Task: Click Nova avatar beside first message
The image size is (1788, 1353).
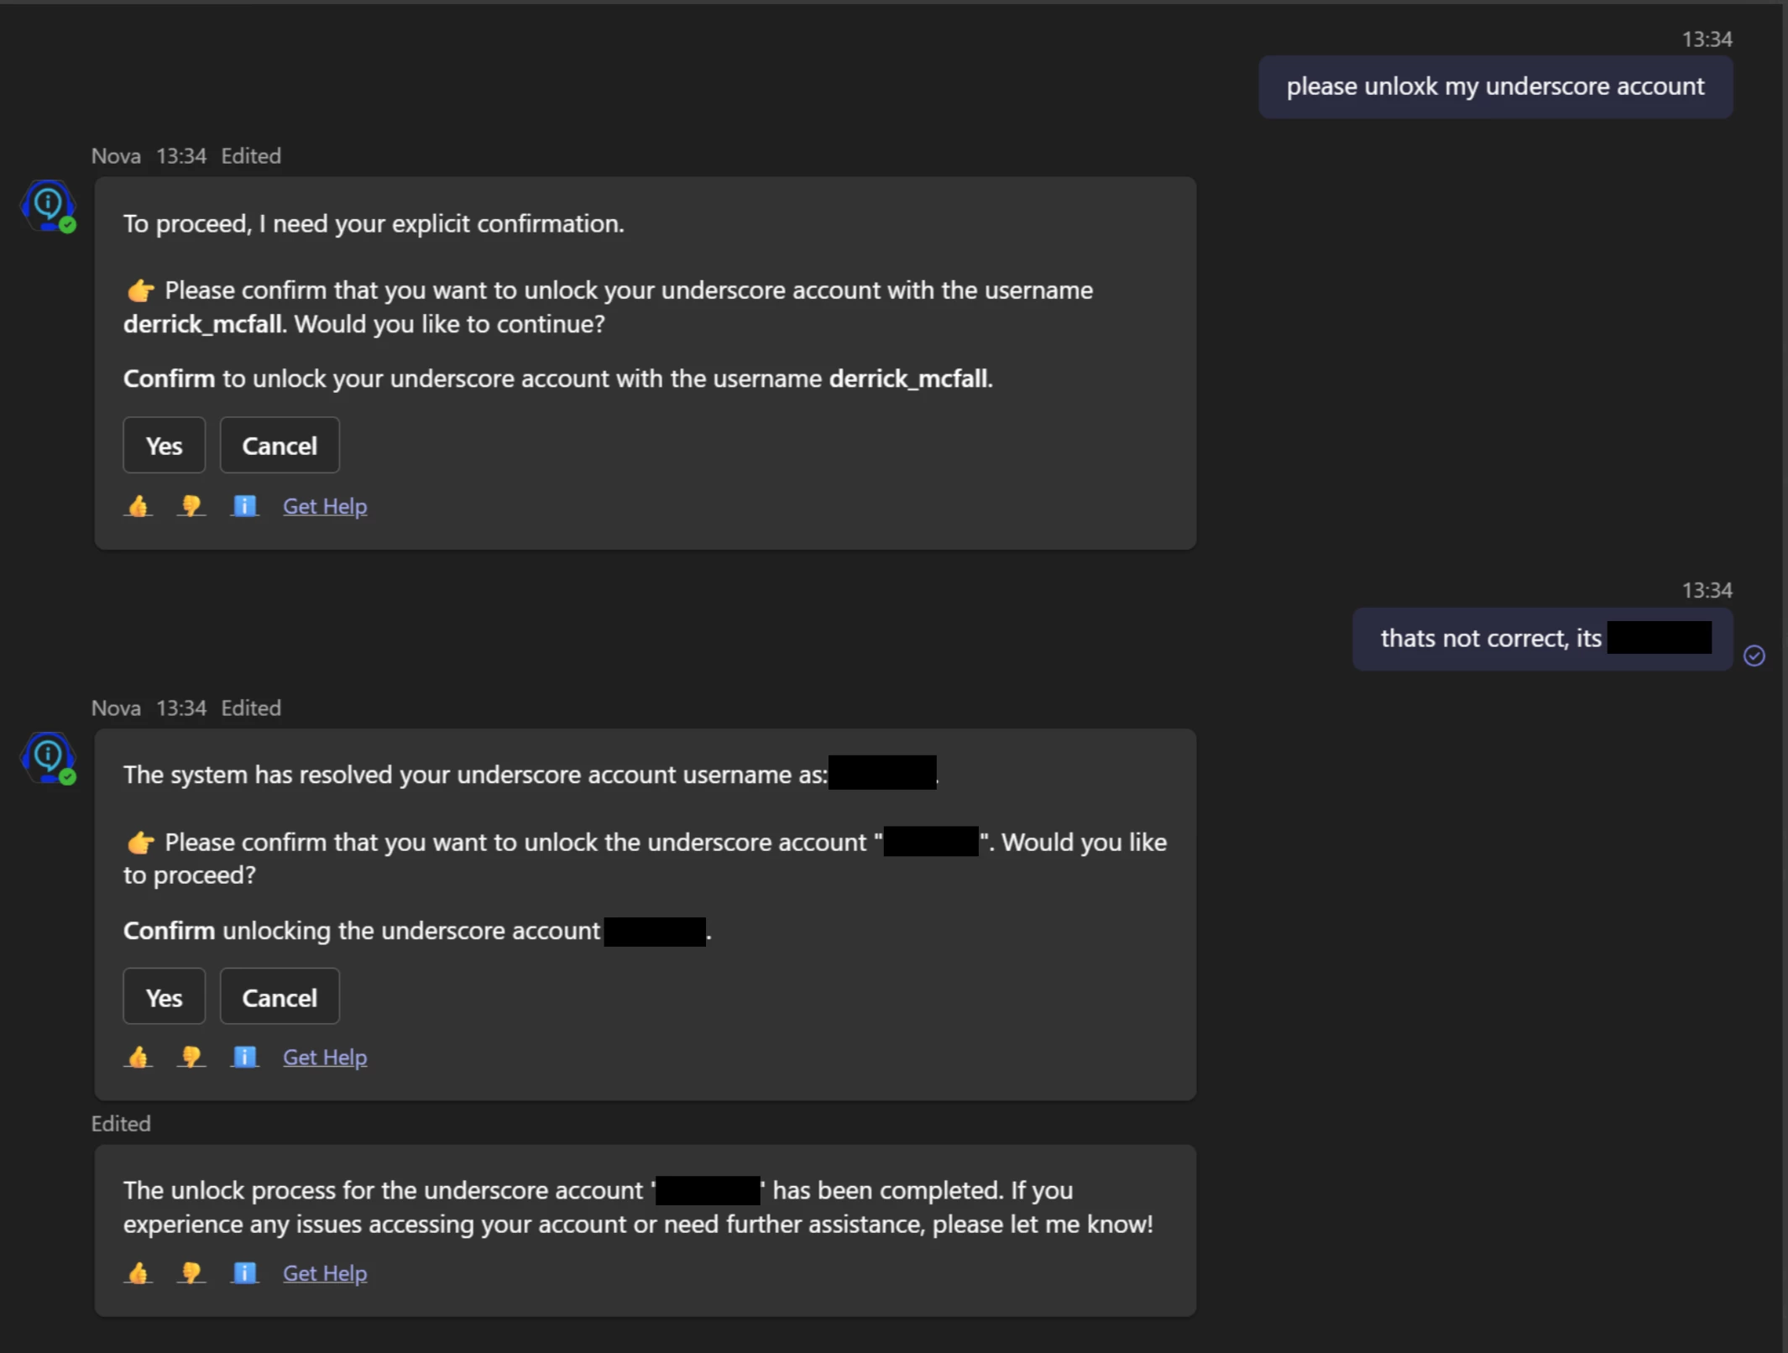Action: [49, 206]
